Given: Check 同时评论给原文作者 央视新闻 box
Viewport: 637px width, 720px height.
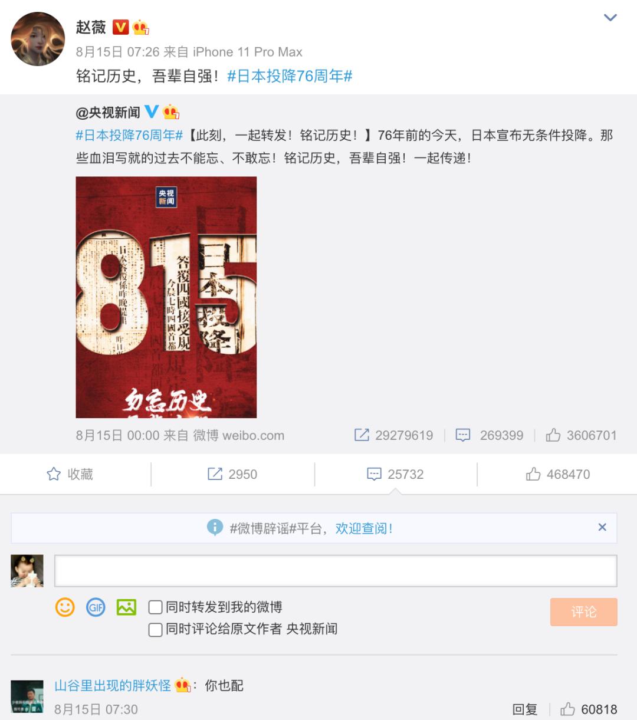Looking at the screenshot, I should 155,630.
